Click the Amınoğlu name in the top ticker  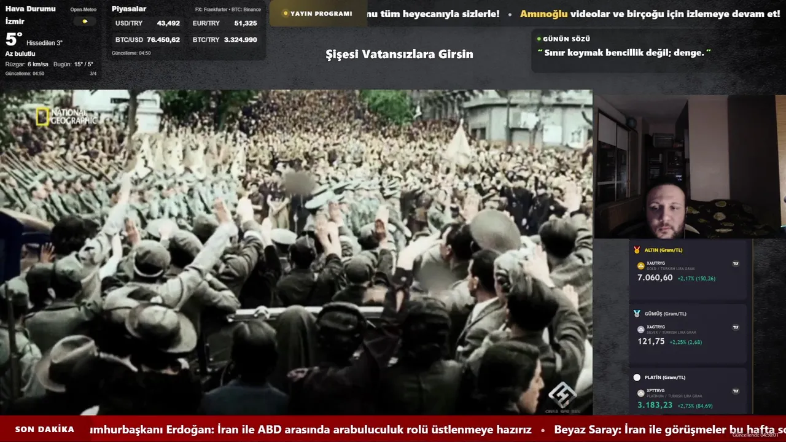coord(543,14)
